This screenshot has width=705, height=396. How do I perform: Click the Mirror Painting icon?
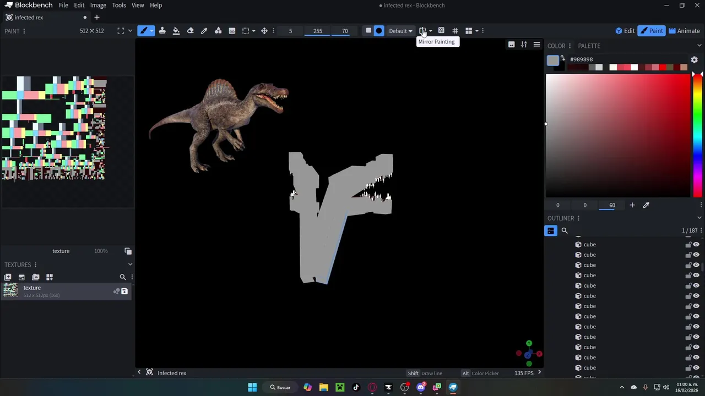tap(422, 31)
